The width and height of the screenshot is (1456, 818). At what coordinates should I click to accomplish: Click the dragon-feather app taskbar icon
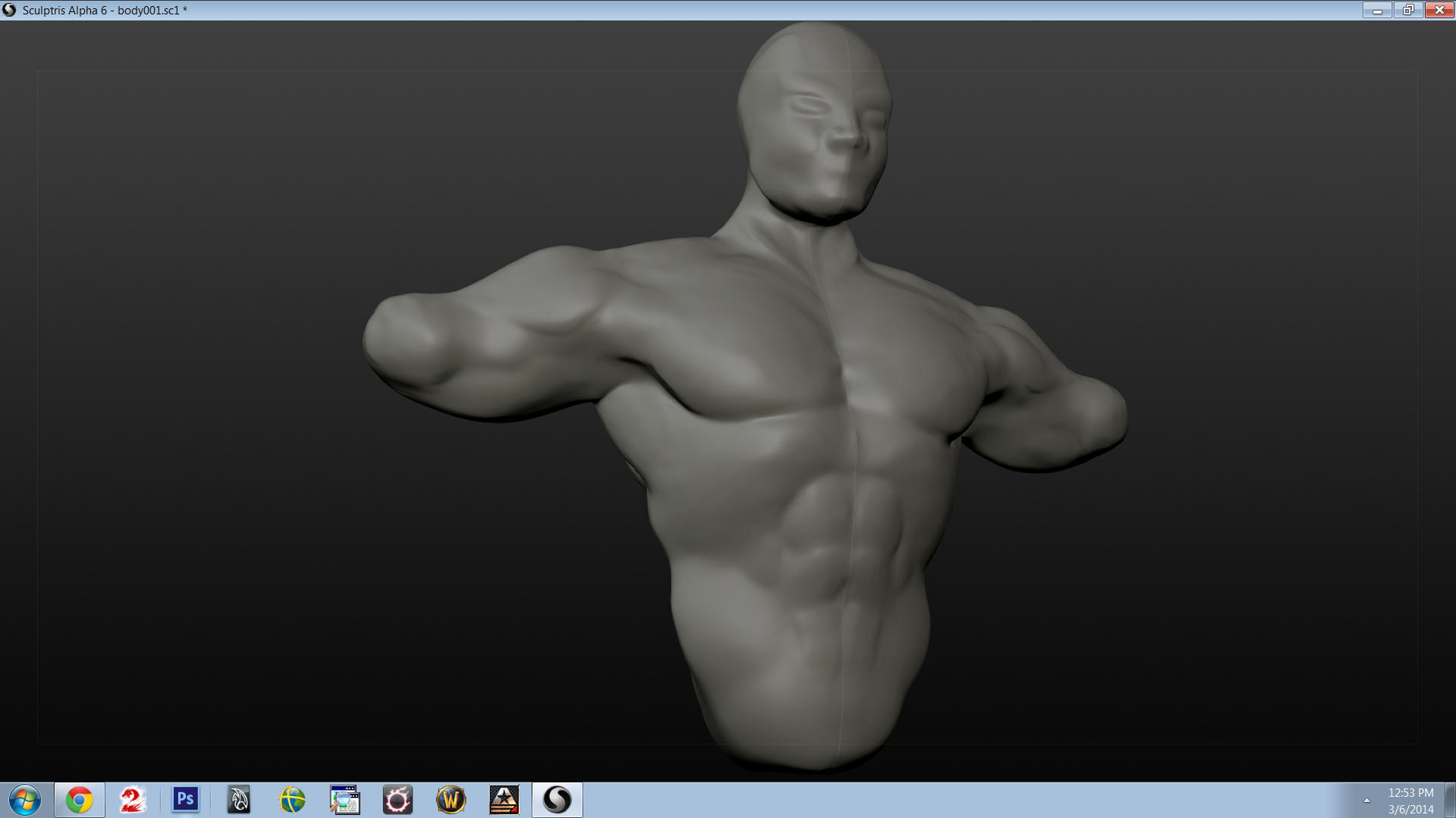coord(239,800)
